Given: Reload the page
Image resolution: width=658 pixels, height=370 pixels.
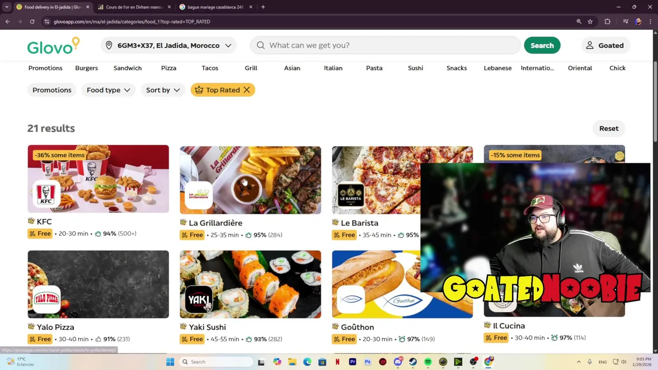Looking at the screenshot, I should 32,22.
